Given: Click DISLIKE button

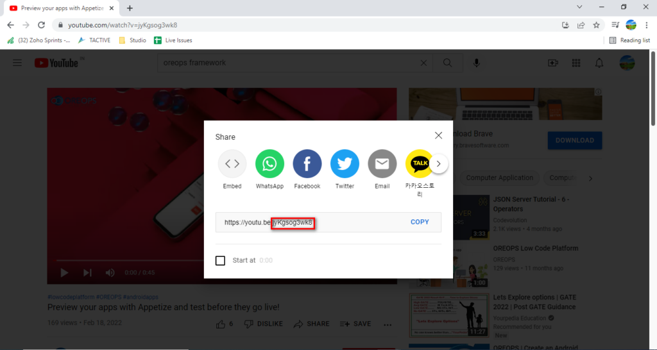Looking at the screenshot, I should pos(263,324).
